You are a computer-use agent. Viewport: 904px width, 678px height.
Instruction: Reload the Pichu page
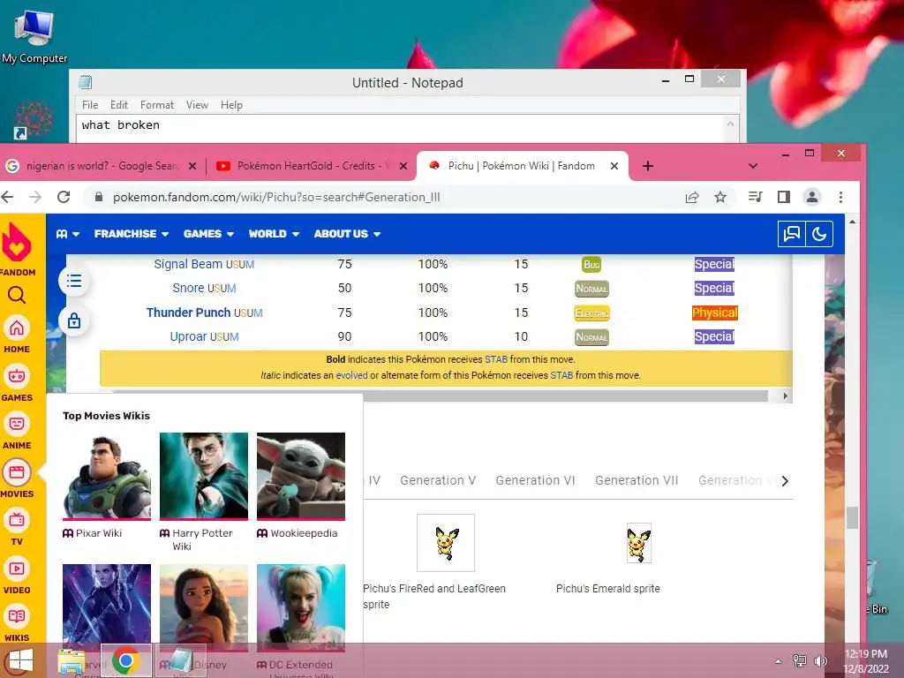(64, 197)
